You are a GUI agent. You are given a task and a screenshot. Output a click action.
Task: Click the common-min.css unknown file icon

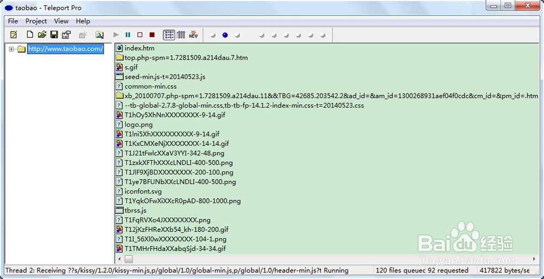pos(120,86)
